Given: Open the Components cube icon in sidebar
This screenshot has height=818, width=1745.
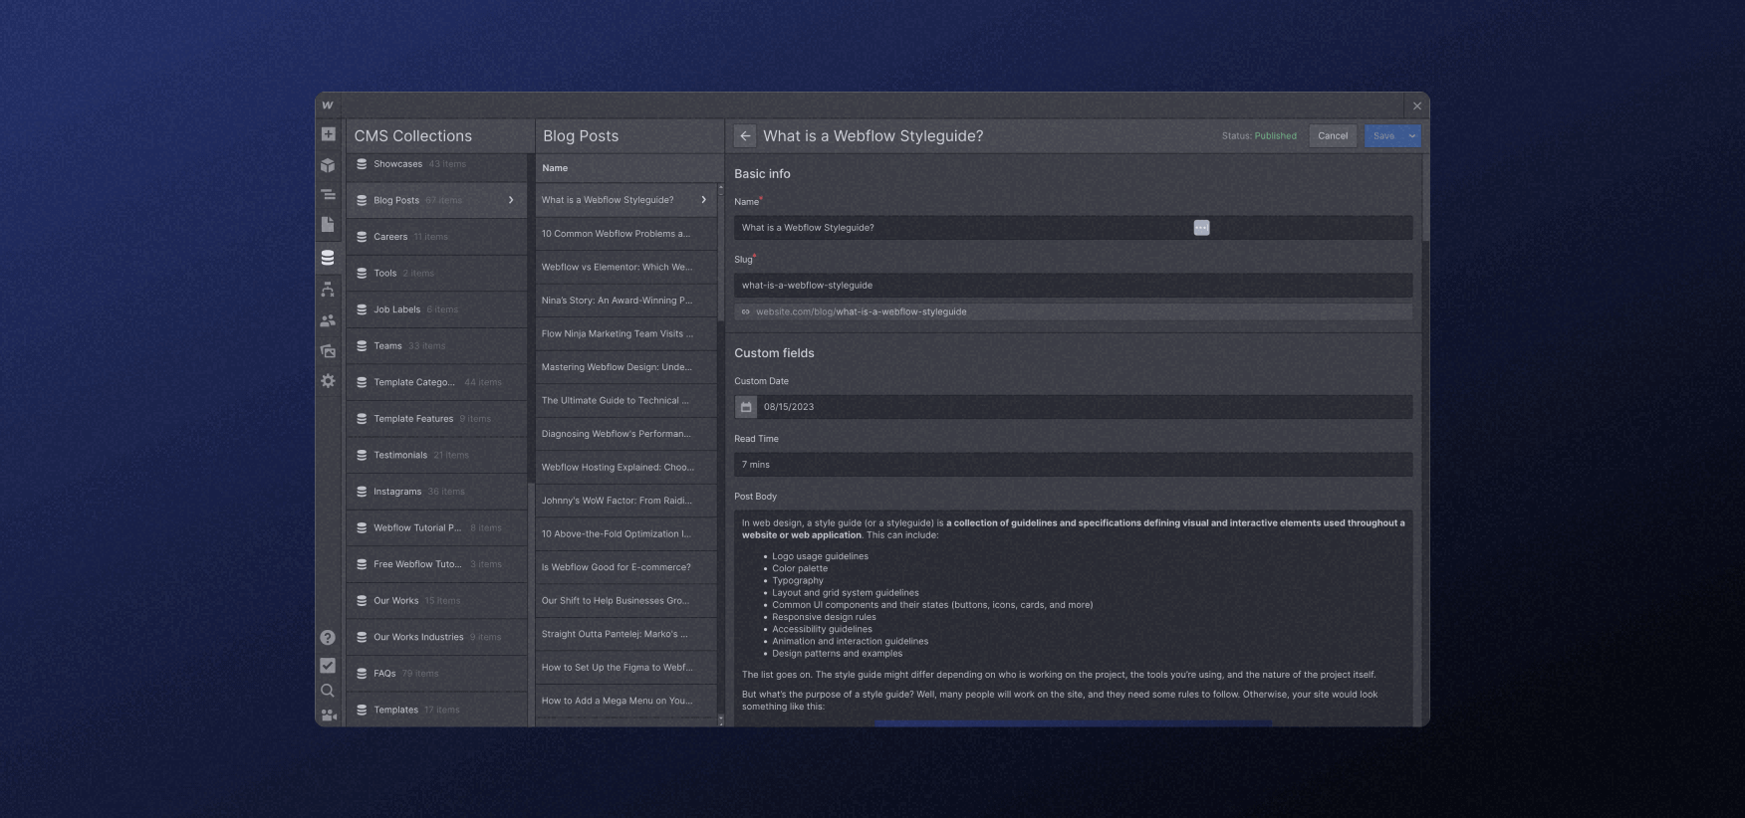Looking at the screenshot, I should pyautogui.click(x=328, y=165).
